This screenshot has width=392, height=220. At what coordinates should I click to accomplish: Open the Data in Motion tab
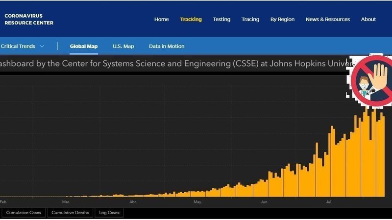click(x=167, y=46)
